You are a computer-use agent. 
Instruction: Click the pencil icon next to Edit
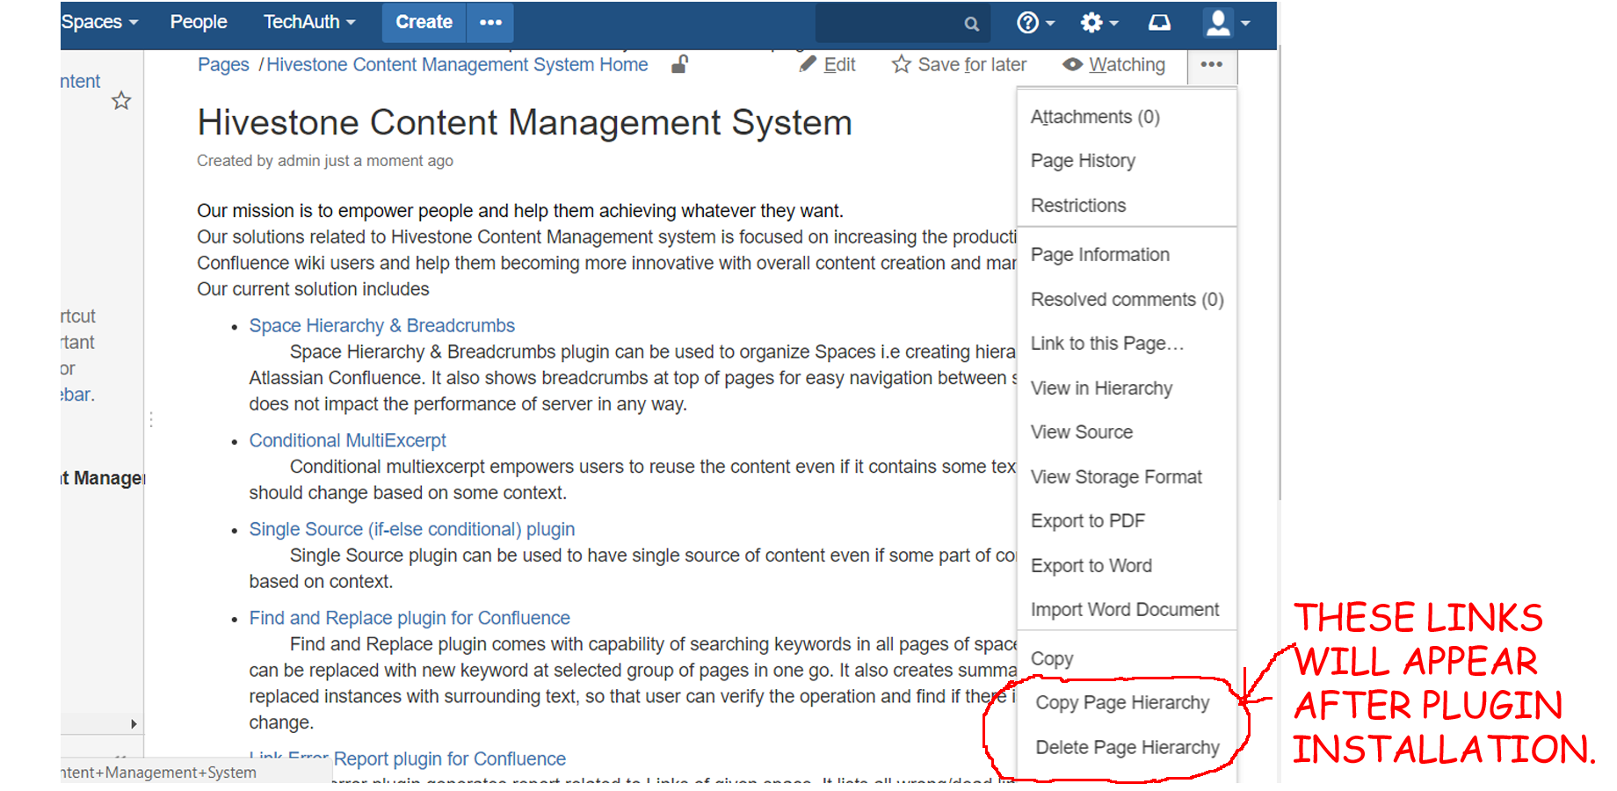pos(808,64)
